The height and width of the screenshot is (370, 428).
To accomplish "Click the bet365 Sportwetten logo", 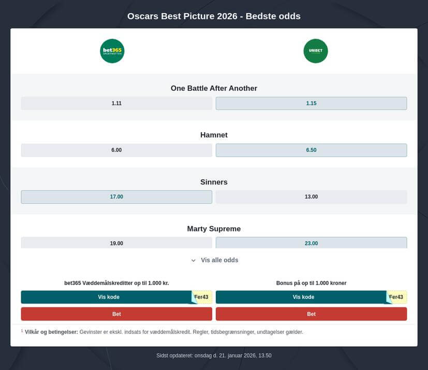I will coord(112,51).
